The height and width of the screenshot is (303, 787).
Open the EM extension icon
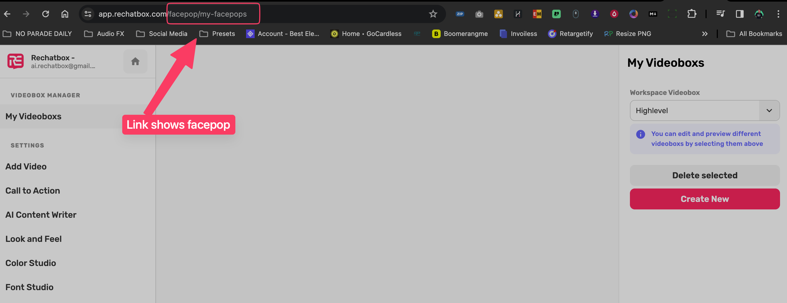point(537,14)
